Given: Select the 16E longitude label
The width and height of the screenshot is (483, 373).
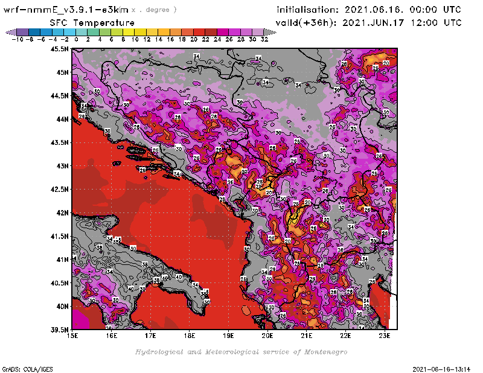Looking at the screenshot, I should (x=112, y=336).
